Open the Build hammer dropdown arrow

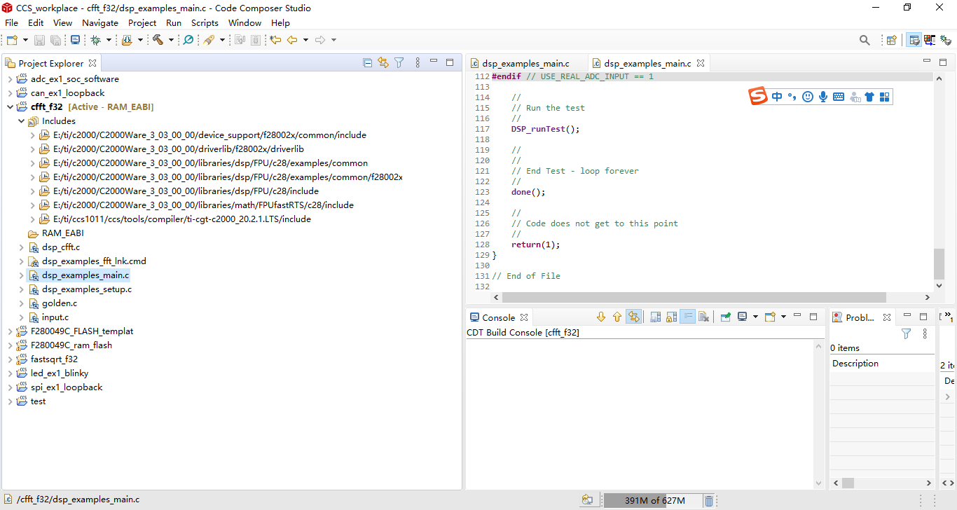[x=171, y=41]
